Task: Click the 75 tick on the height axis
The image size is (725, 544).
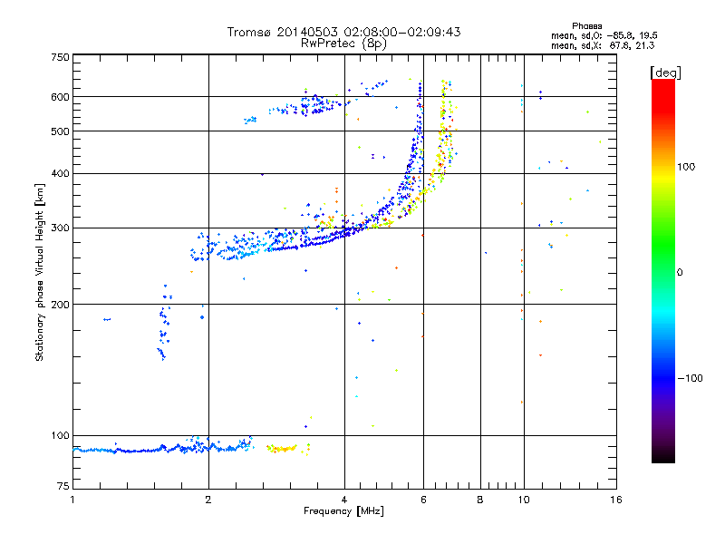Action: (x=63, y=489)
